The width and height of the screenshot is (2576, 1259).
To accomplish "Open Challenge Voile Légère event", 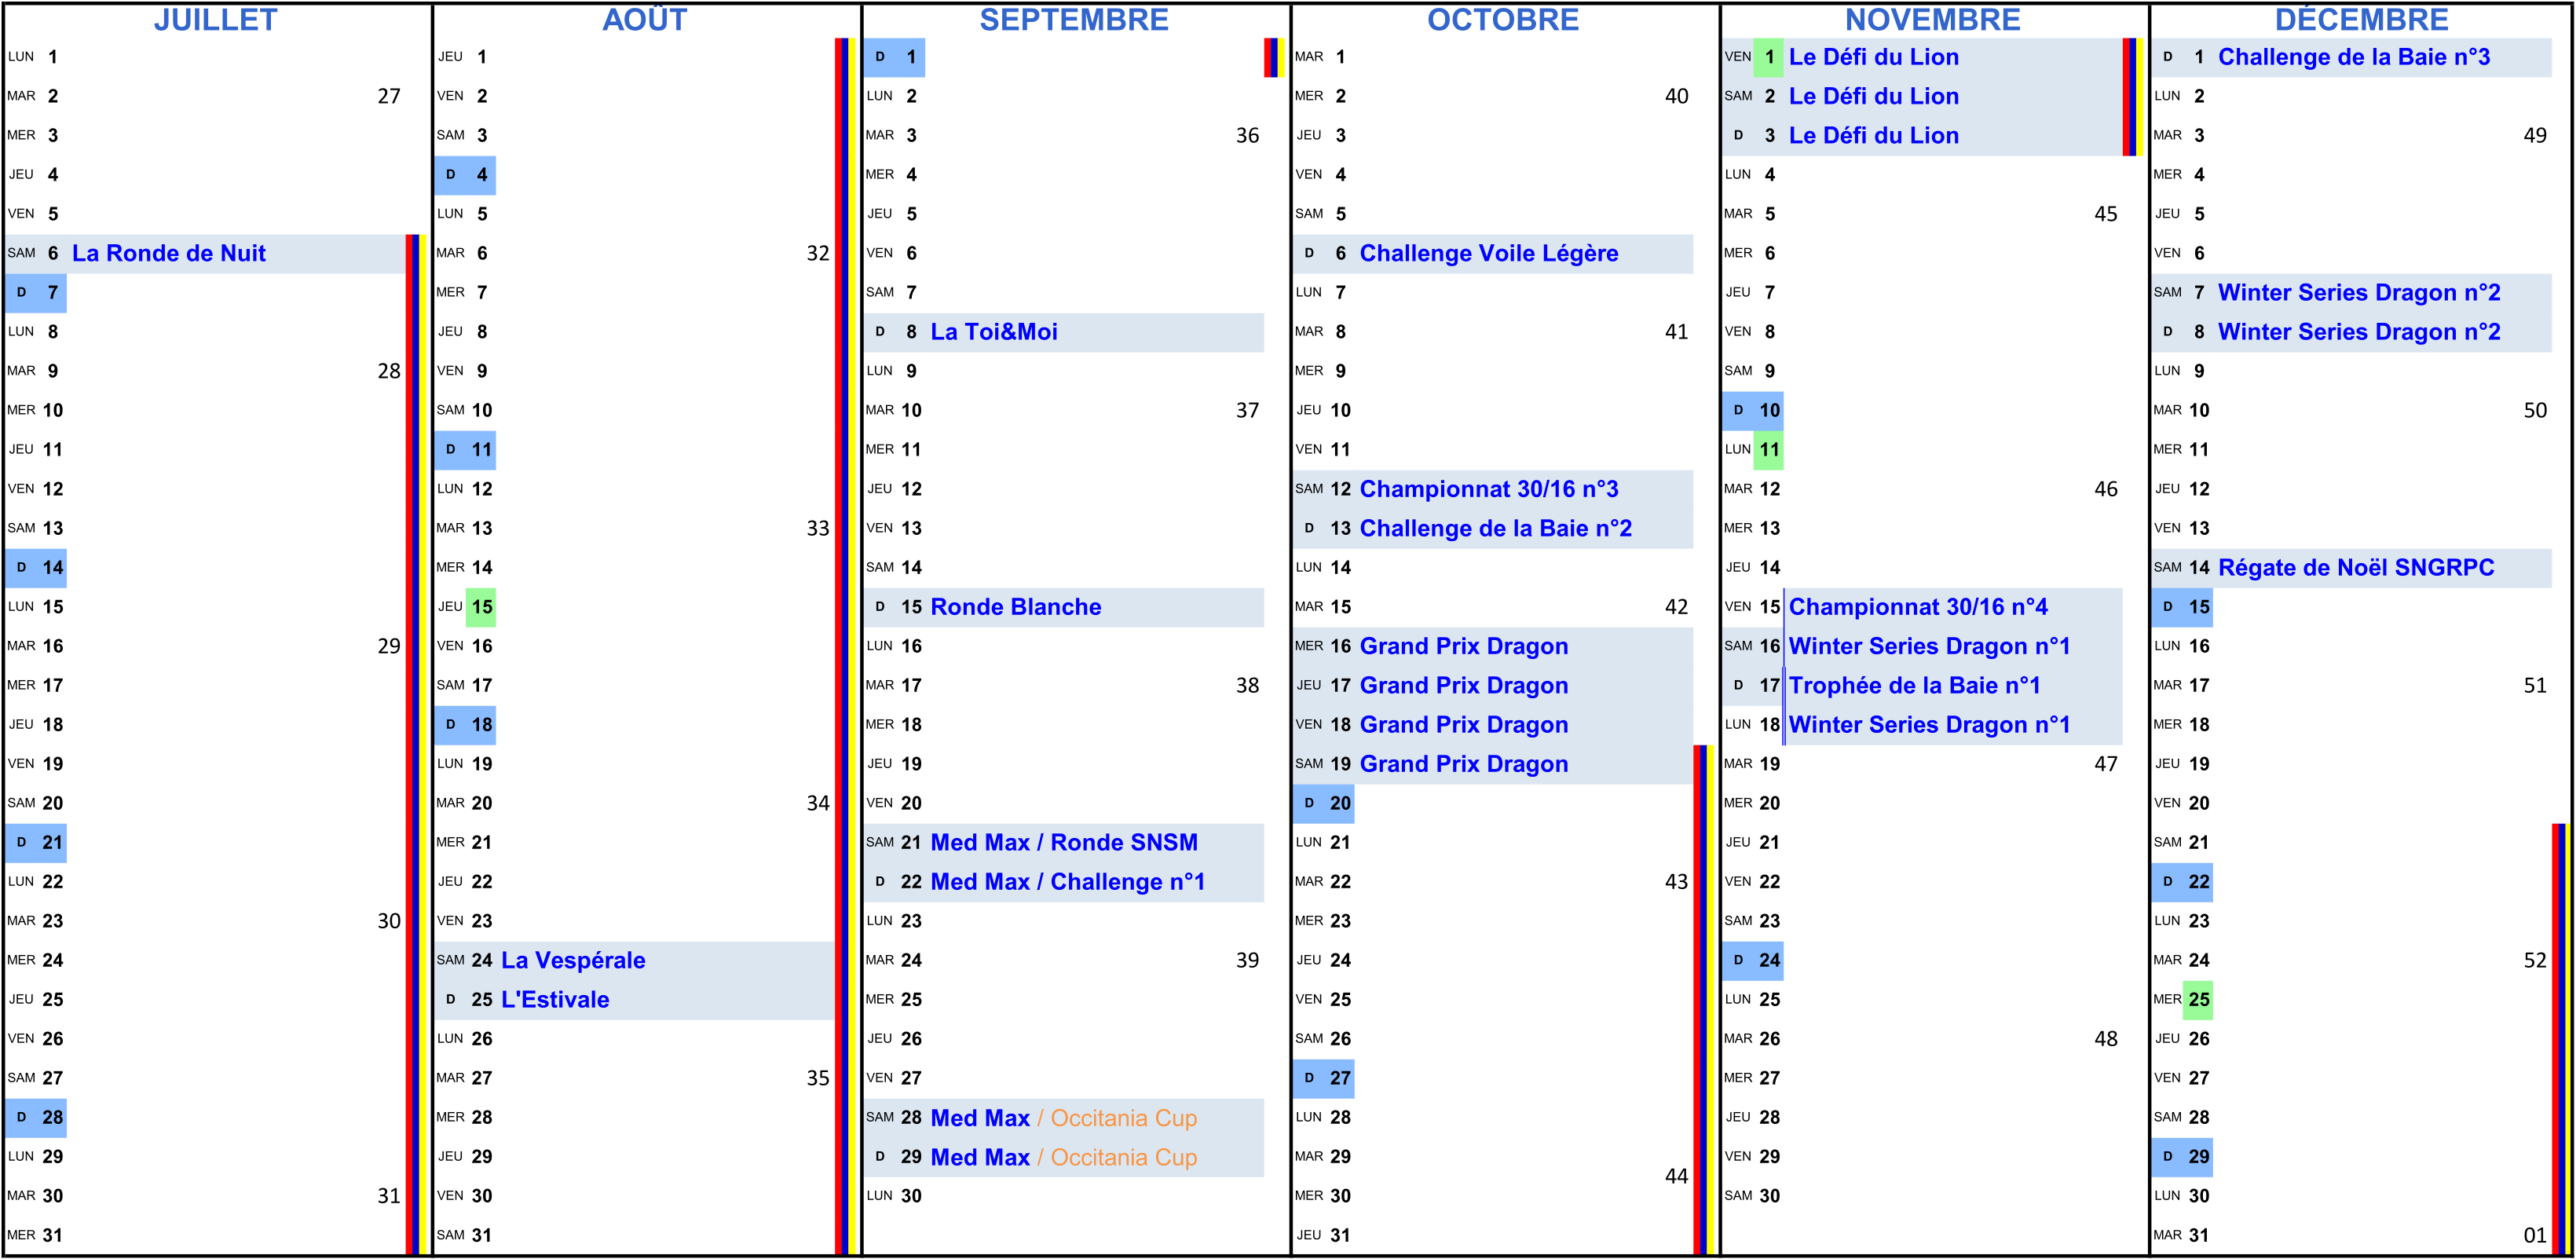I will click(x=1489, y=254).
